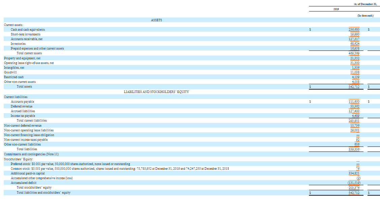
Task: Select 'Other non-current assets' label
Action: 20,82
